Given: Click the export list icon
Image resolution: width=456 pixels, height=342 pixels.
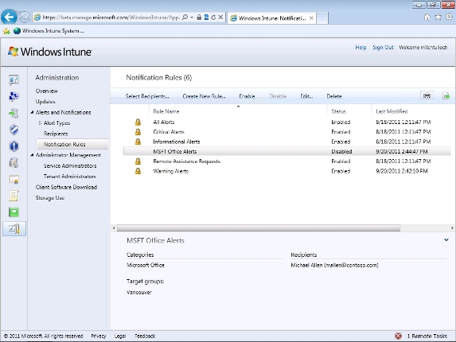Looking at the screenshot, I should click(446, 95).
